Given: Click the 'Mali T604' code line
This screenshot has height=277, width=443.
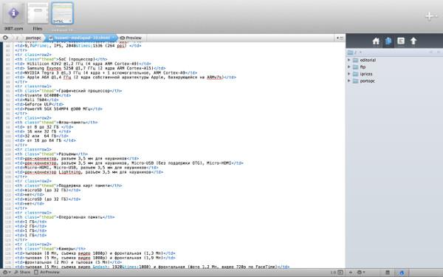Looking at the screenshot, I should coord(37,100).
